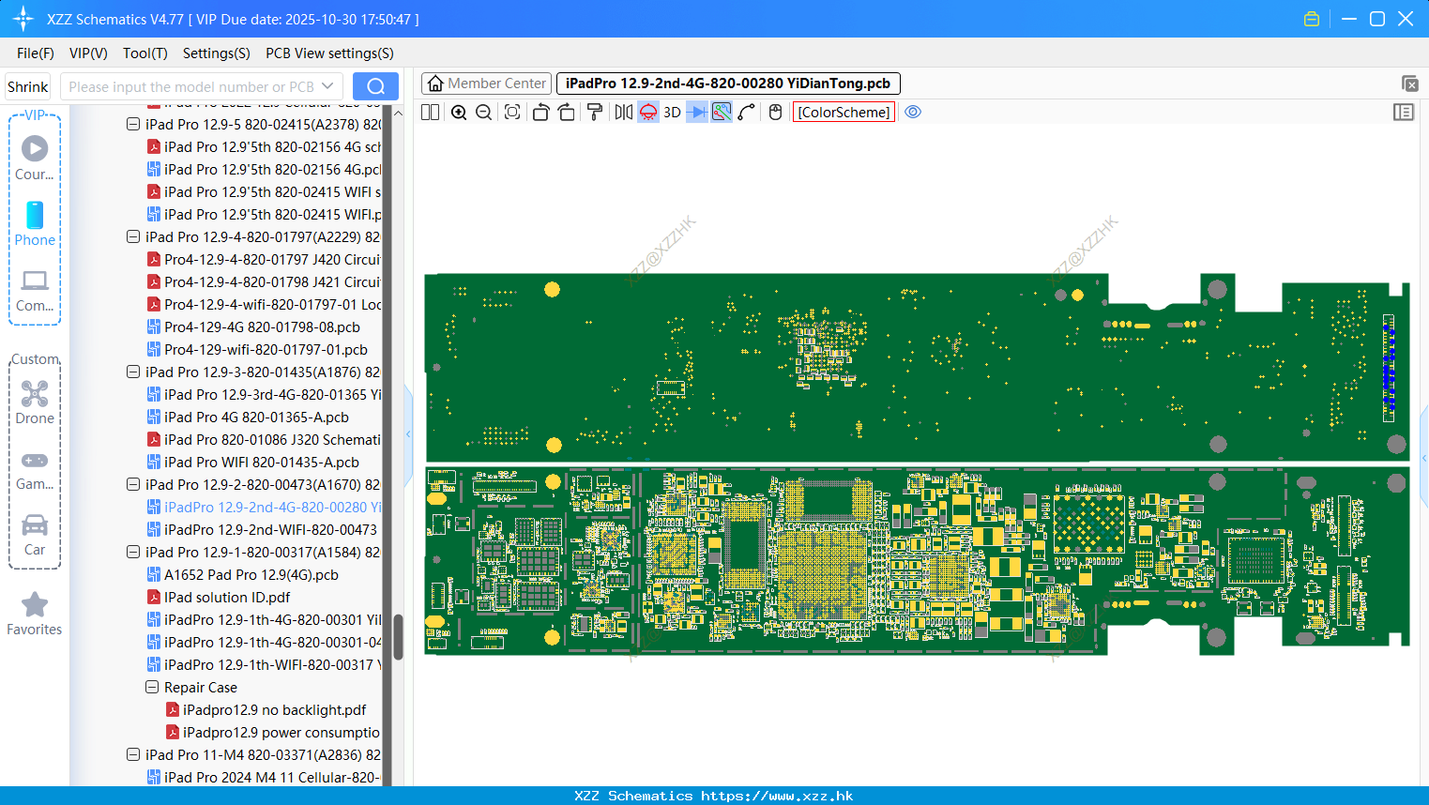Open iPad Pro 4G 820-01365-A.pcb

256,417
